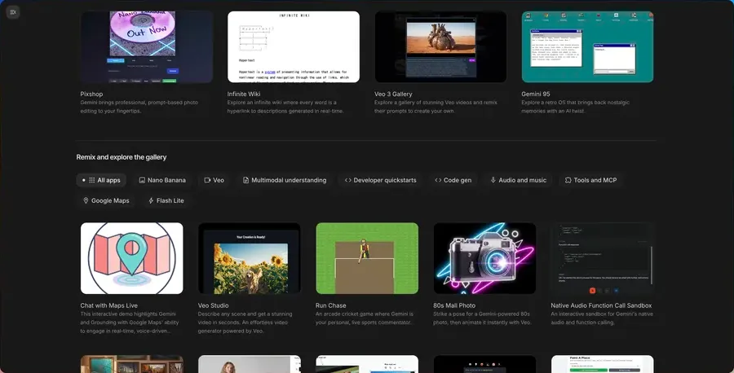Open the Pixshop app title

coord(91,94)
